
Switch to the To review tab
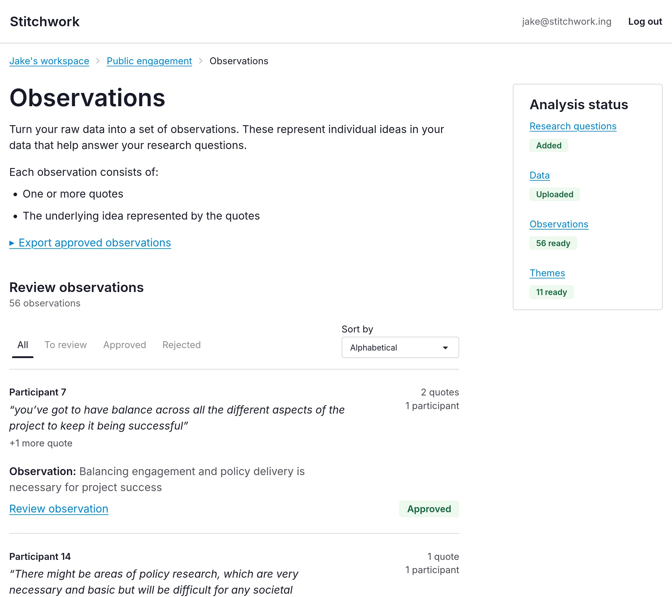66,345
